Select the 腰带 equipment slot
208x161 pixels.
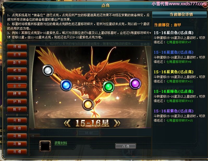pos(17,94)
